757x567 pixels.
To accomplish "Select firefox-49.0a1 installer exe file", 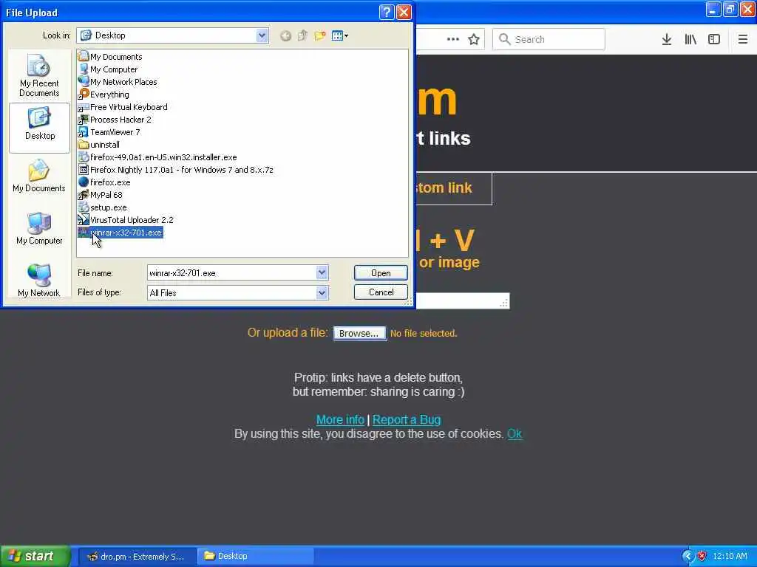I will (x=158, y=157).
